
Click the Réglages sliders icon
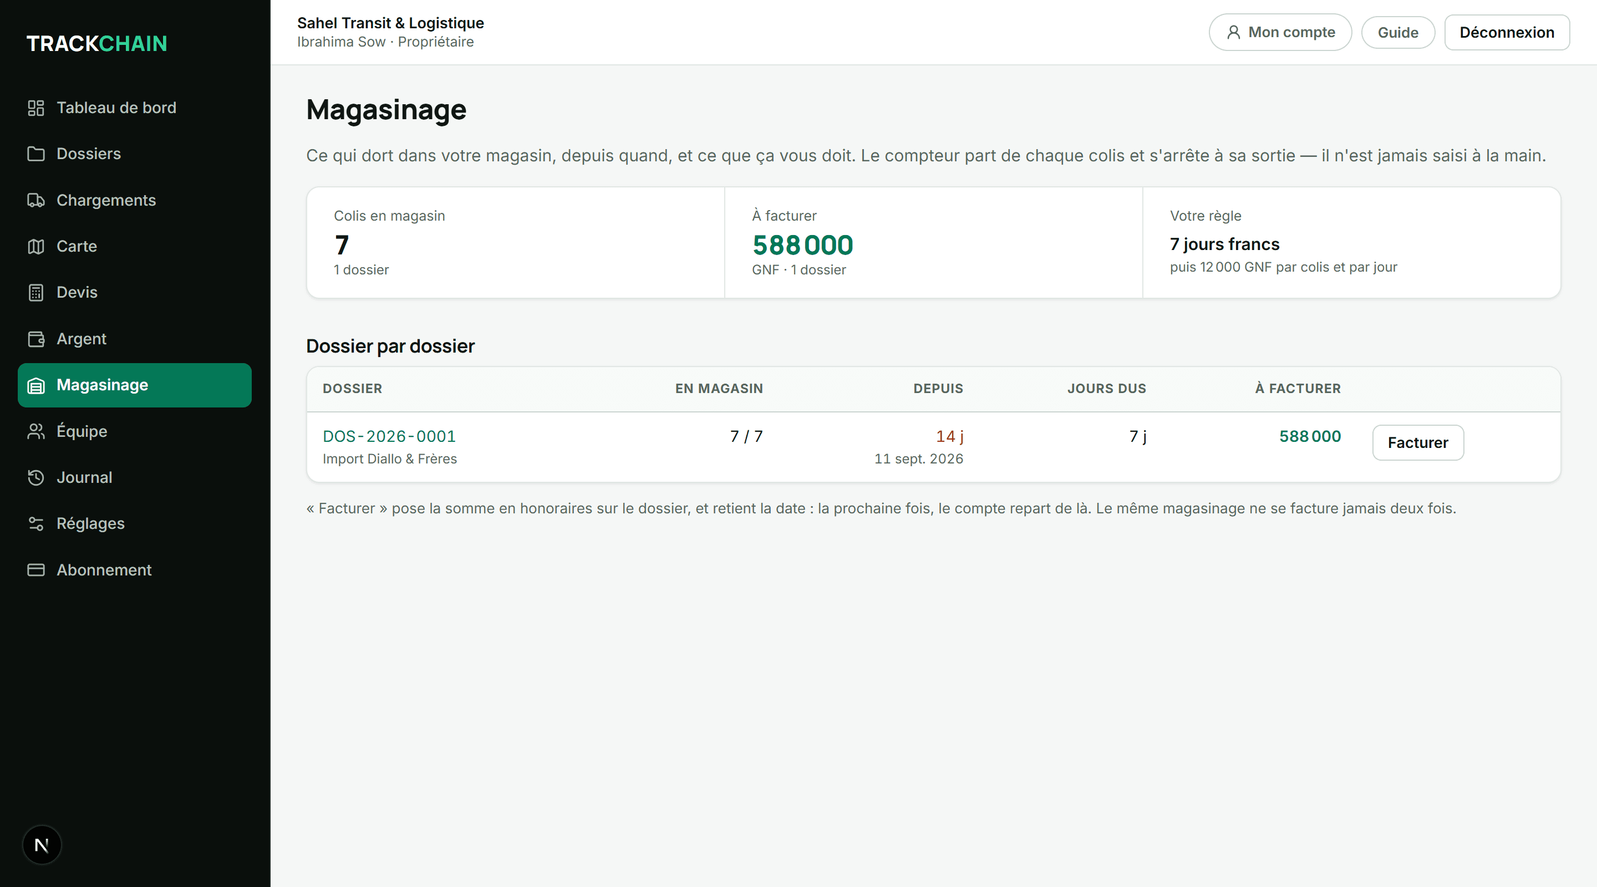[36, 524]
